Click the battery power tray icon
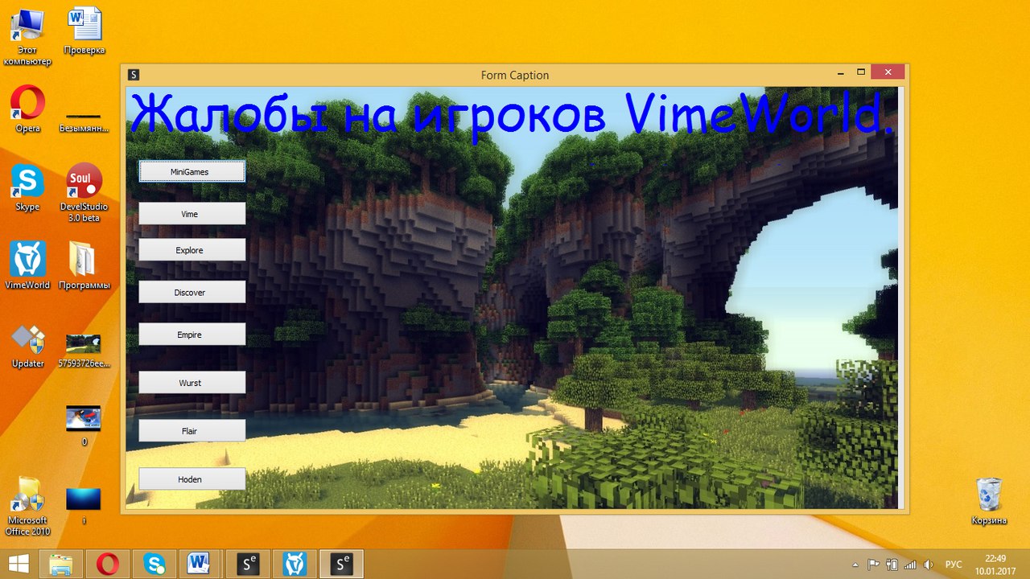Screen dimensions: 1030x579 pyautogui.click(x=892, y=565)
